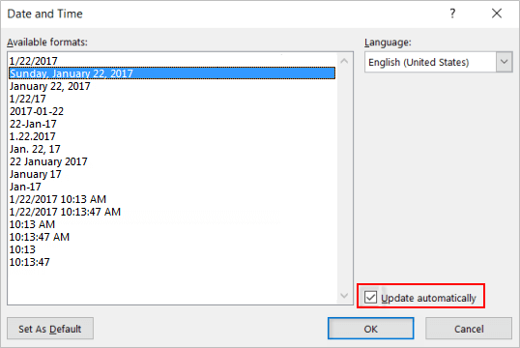Select the format 1/22/2017
This screenshot has width=520, height=348.
click(172, 61)
